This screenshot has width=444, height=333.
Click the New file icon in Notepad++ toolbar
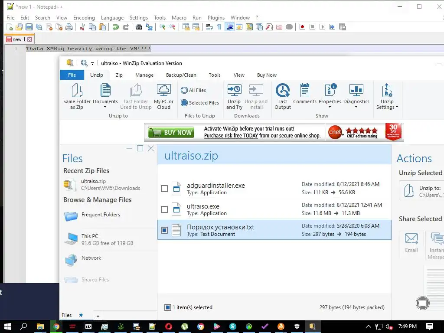click(10, 27)
